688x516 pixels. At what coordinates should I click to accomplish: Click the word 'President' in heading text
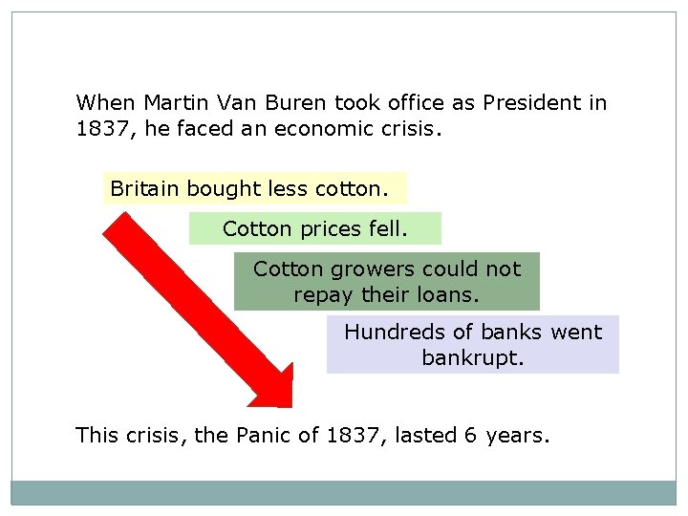pos(532,102)
